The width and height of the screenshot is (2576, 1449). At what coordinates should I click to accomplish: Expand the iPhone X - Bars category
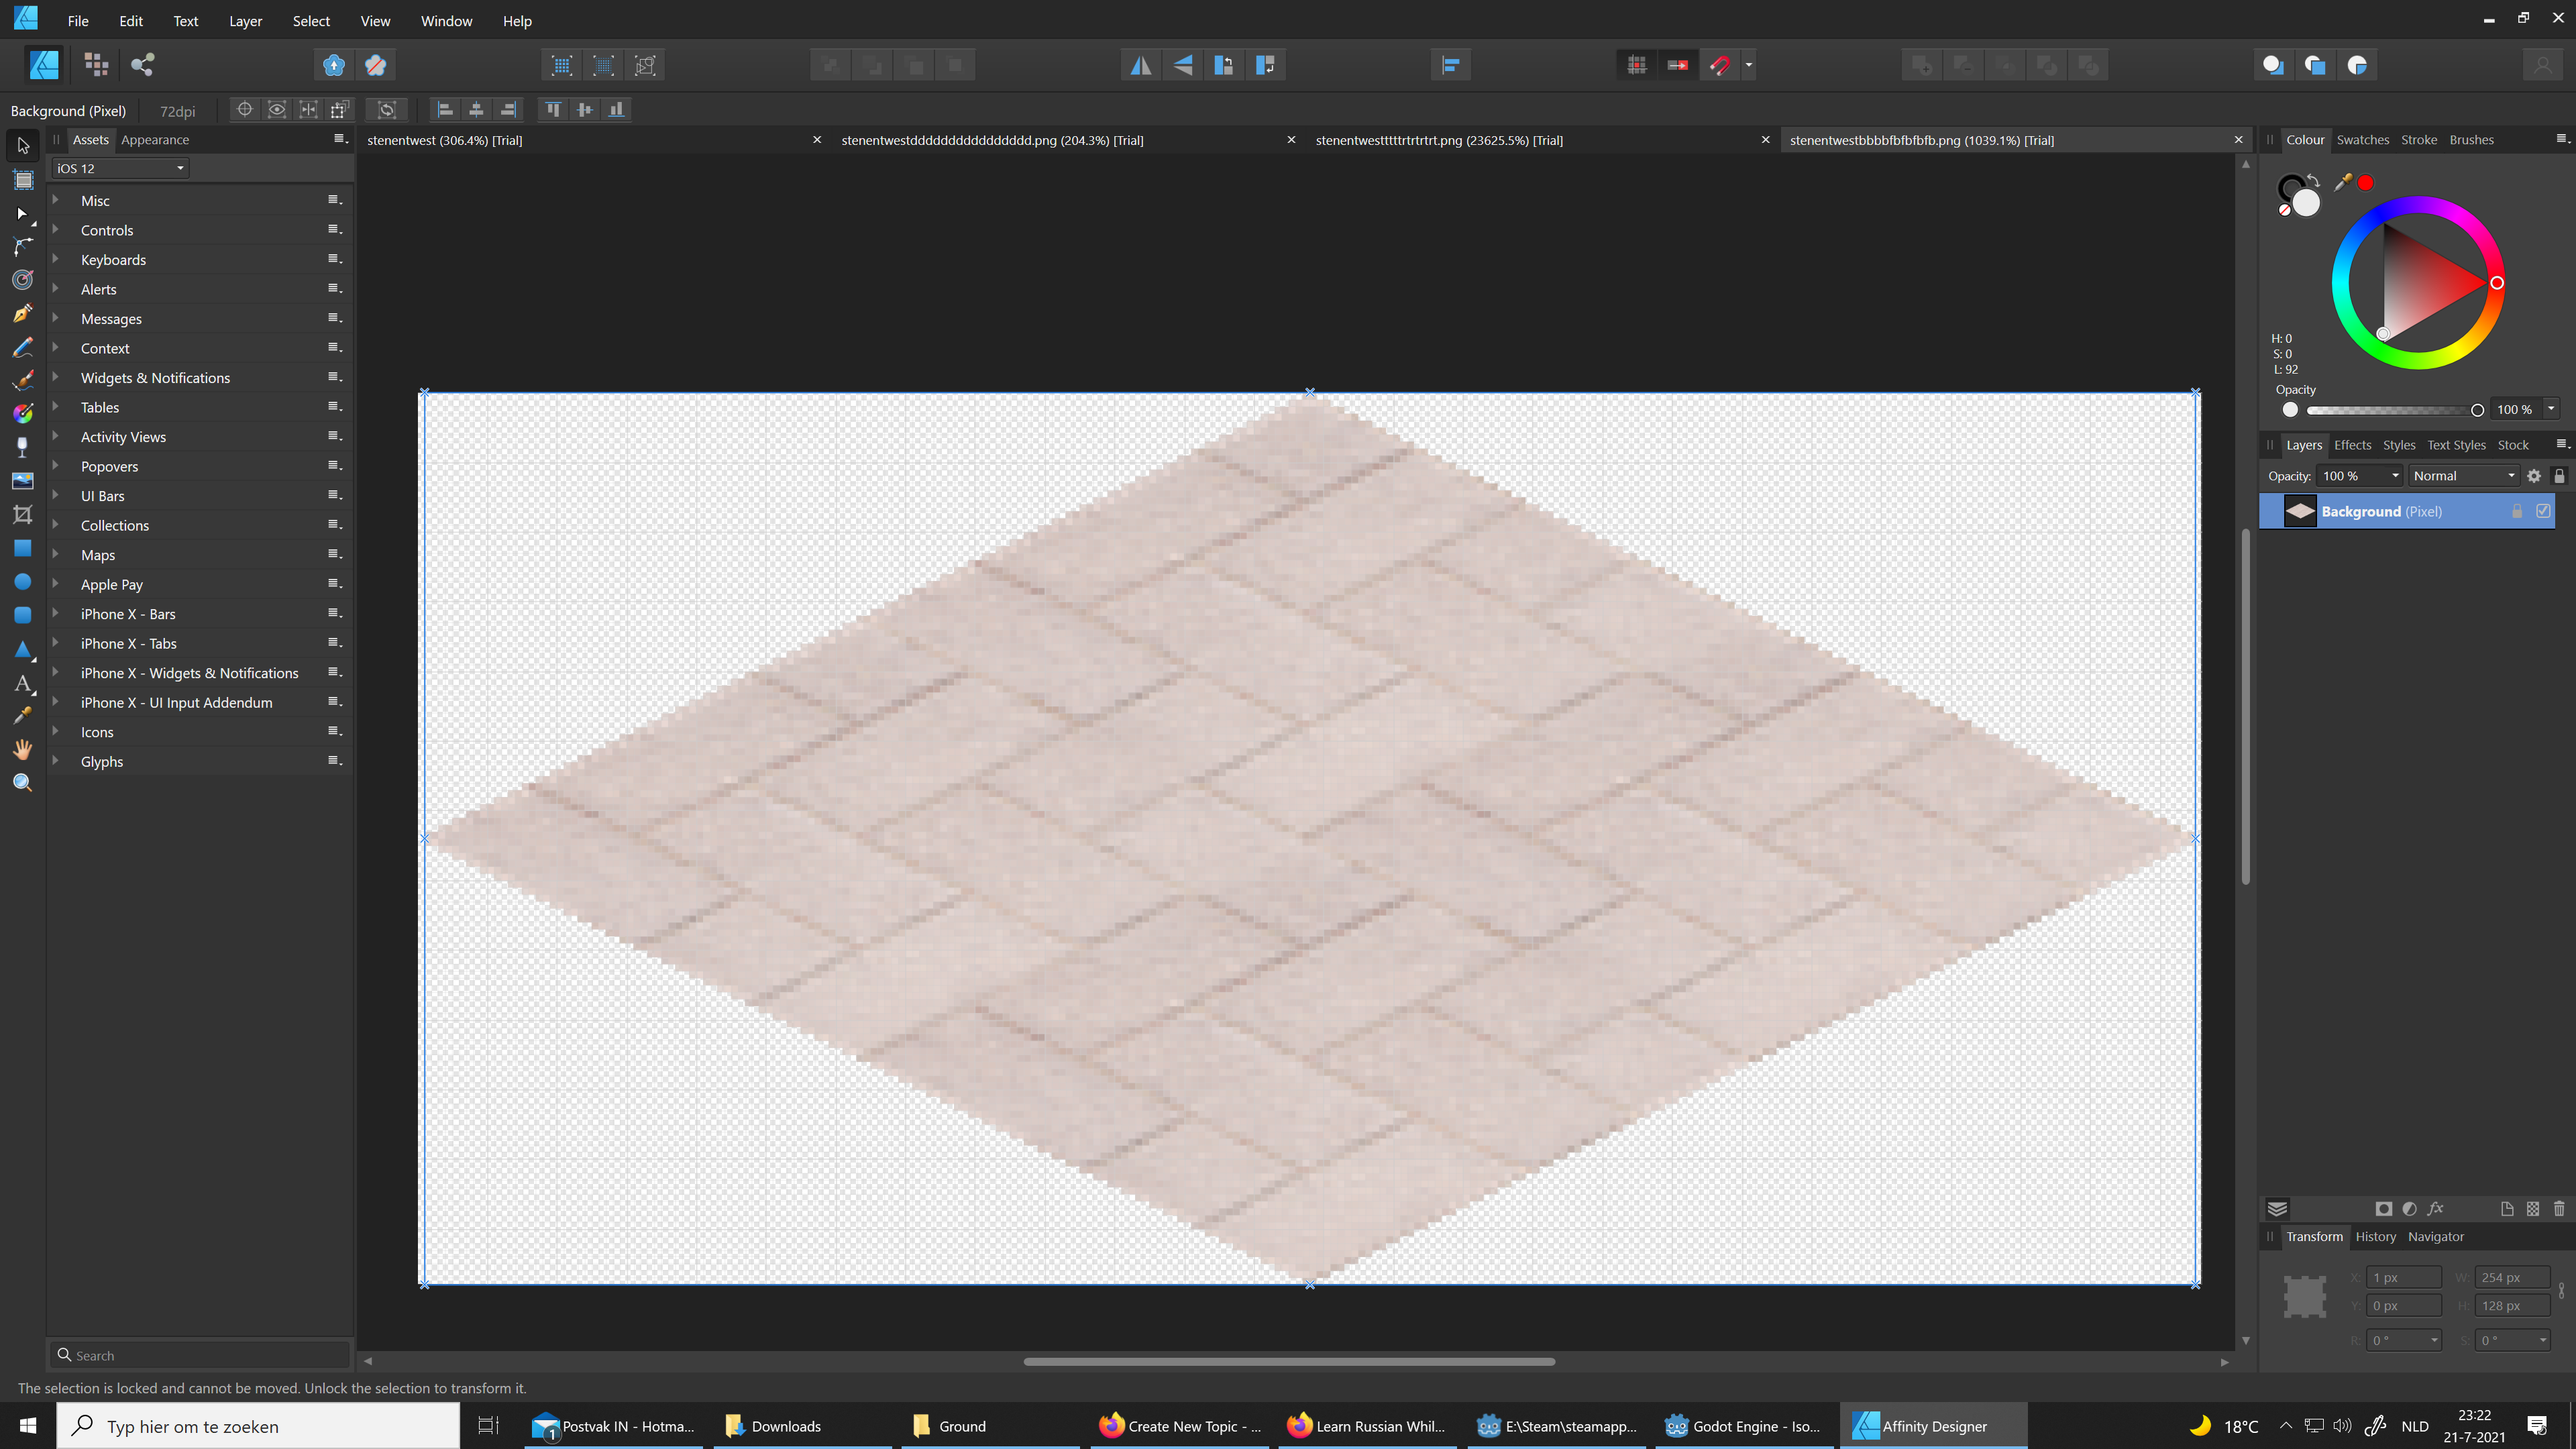coord(57,613)
